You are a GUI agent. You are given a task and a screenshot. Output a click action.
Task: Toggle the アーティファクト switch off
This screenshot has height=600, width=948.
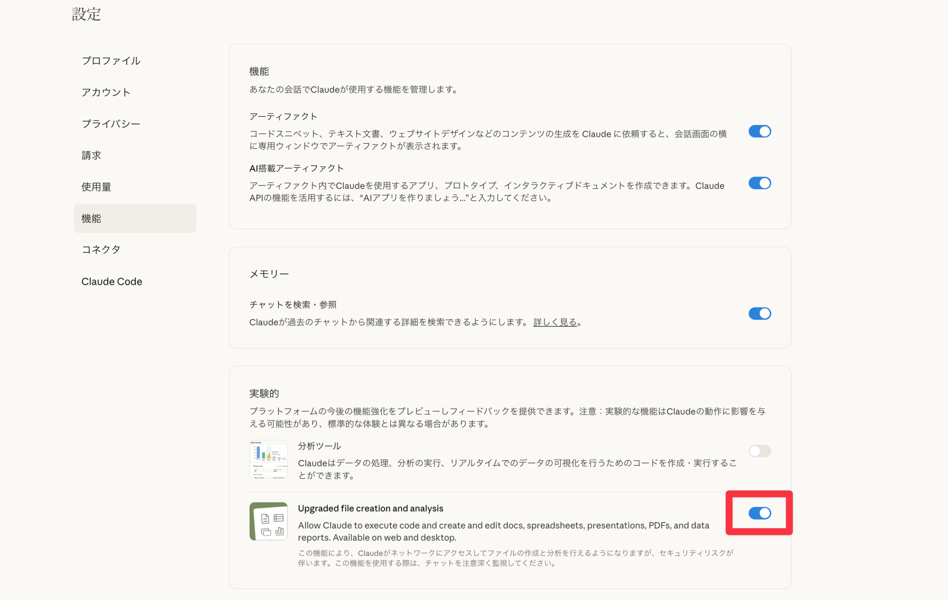click(x=760, y=131)
